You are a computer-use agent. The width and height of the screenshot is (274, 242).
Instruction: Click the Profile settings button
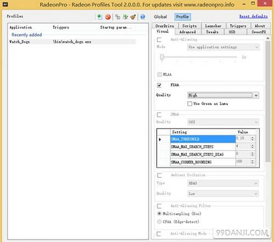(x=182, y=17)
